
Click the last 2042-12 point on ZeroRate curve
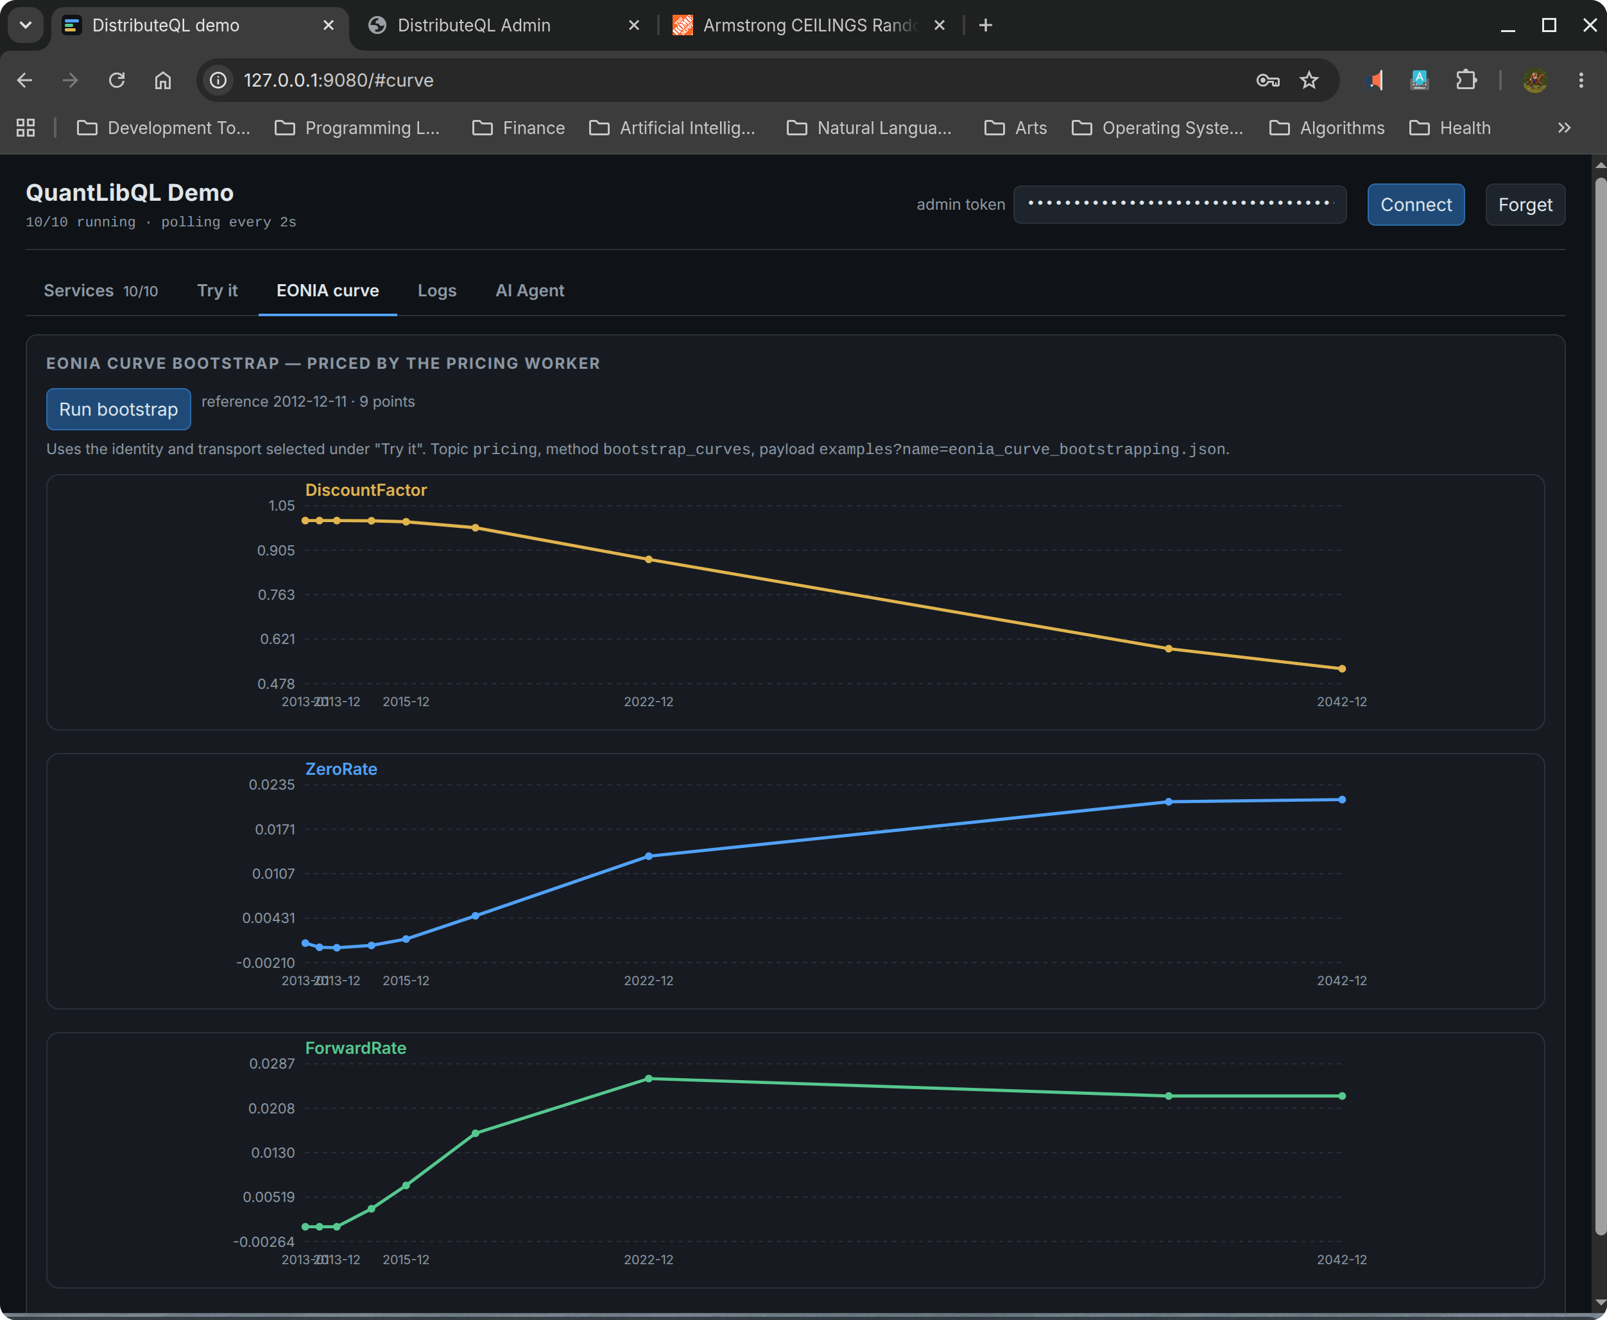coord(1342,800)
